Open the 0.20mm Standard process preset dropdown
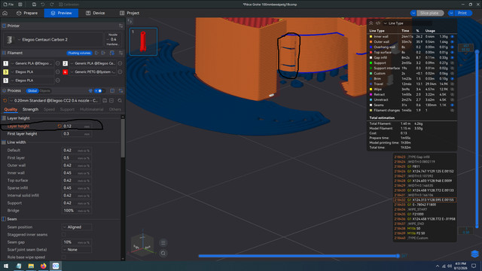The image size is (482, 271). point(55,100)
